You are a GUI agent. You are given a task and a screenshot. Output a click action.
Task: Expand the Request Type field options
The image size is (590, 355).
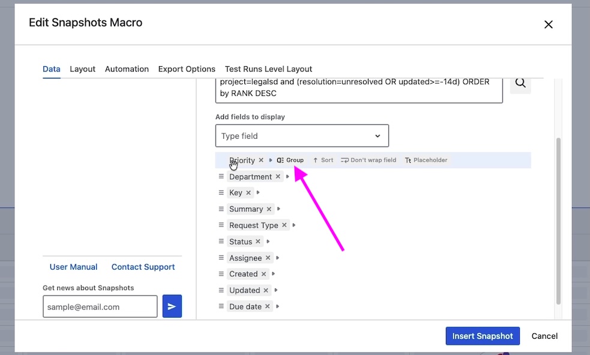point(294,225)
